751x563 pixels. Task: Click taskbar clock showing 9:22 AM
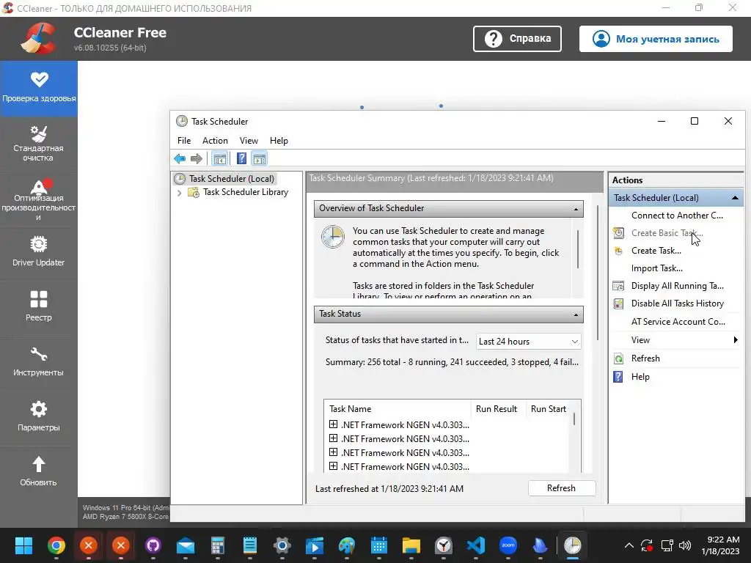(720, 545)
